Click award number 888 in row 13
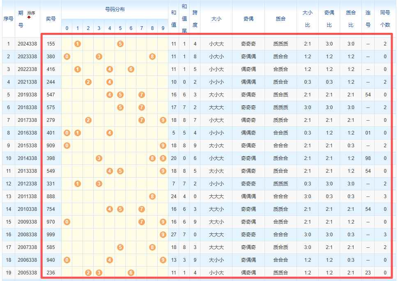398x281 pixels. [x=51, y=196]
